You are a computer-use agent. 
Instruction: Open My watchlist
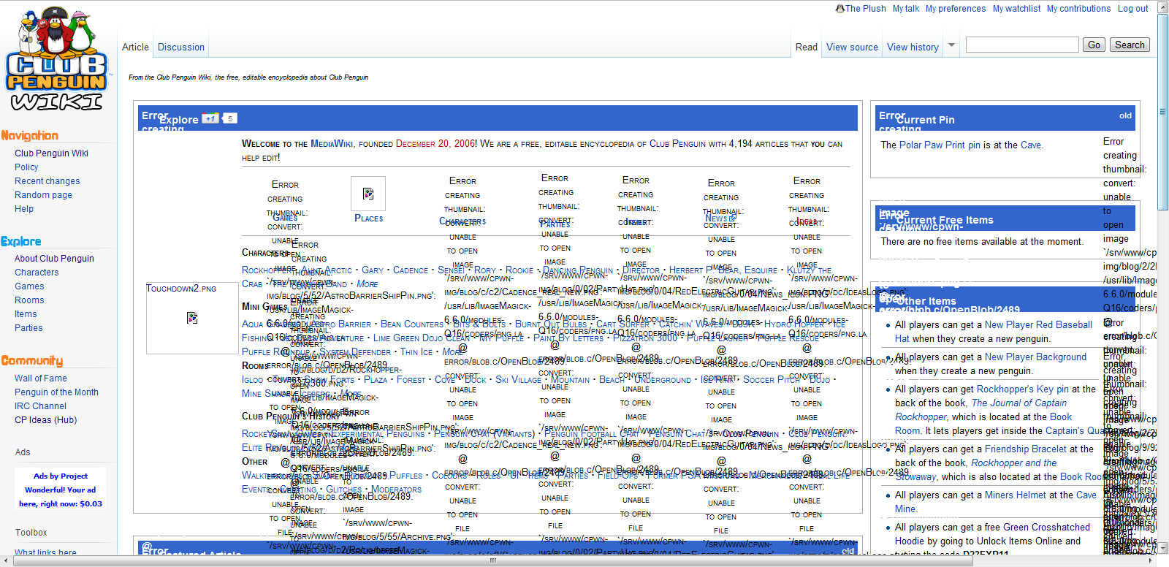pyautogui.click(x=1016, y=9)
